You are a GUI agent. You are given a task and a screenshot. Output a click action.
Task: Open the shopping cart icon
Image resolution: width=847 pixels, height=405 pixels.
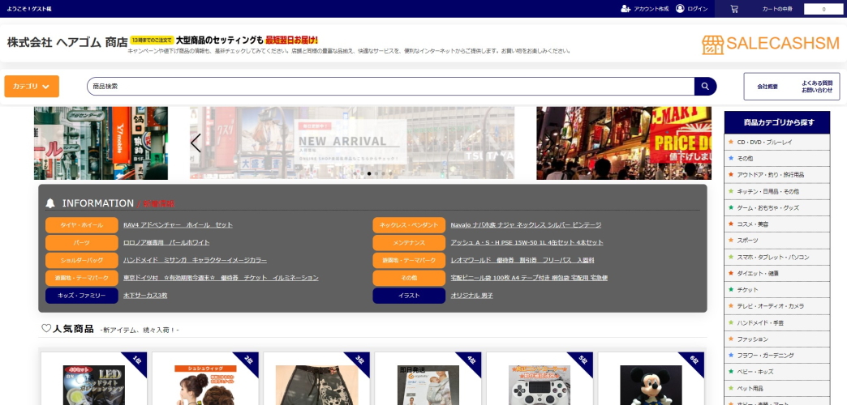(x=734, y=9)
